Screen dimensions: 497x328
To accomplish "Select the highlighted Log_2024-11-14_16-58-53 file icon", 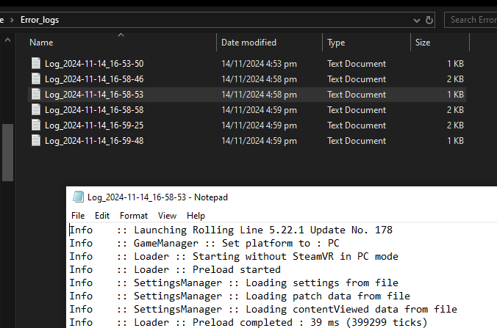I will tap(36, 95).
